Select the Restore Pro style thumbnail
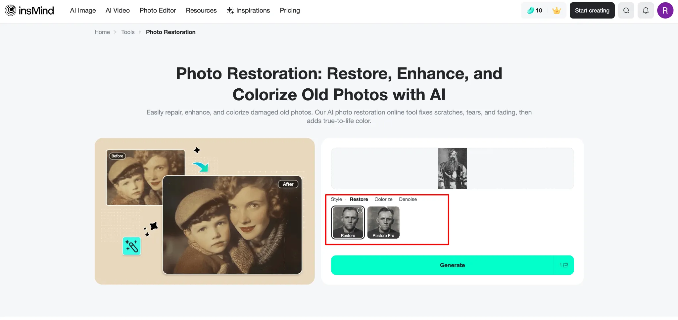678x320 pixels. pyautogui.click(x=383, y=222)
